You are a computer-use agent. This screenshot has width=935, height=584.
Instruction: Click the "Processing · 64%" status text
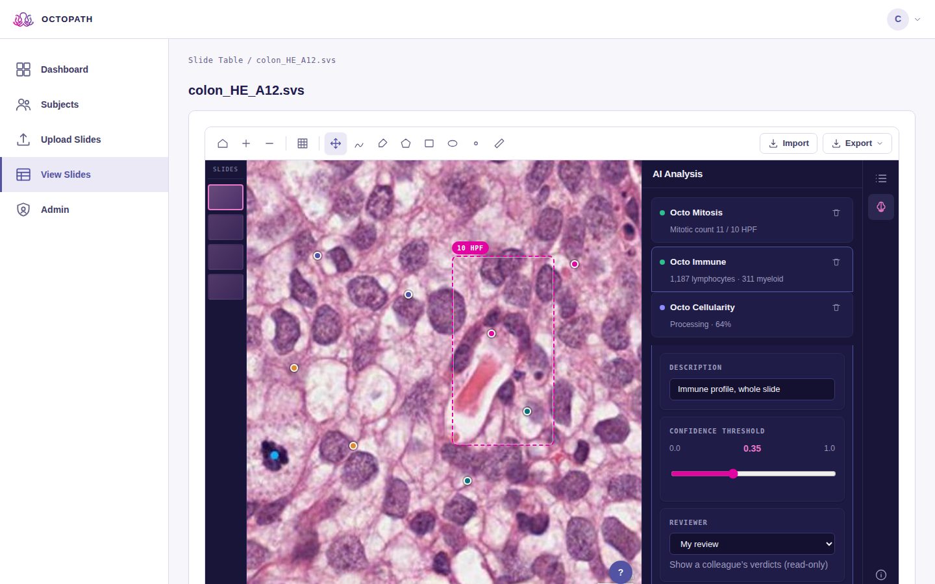pyautogui.click(x=701, y=324)
